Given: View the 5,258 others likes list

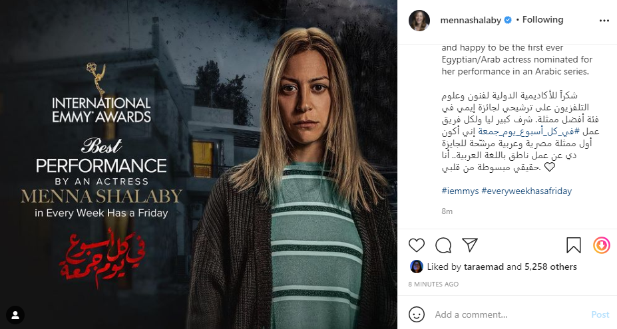Looking at the screenshot, I should (550, 267).
